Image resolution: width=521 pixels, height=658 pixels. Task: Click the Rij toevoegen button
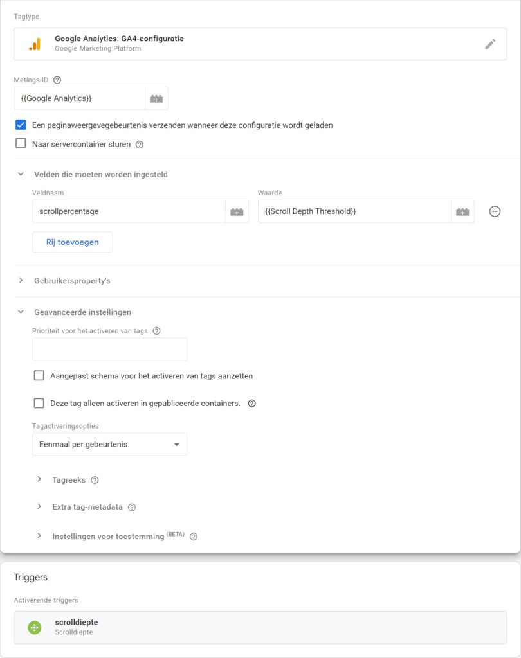[72, 242]
